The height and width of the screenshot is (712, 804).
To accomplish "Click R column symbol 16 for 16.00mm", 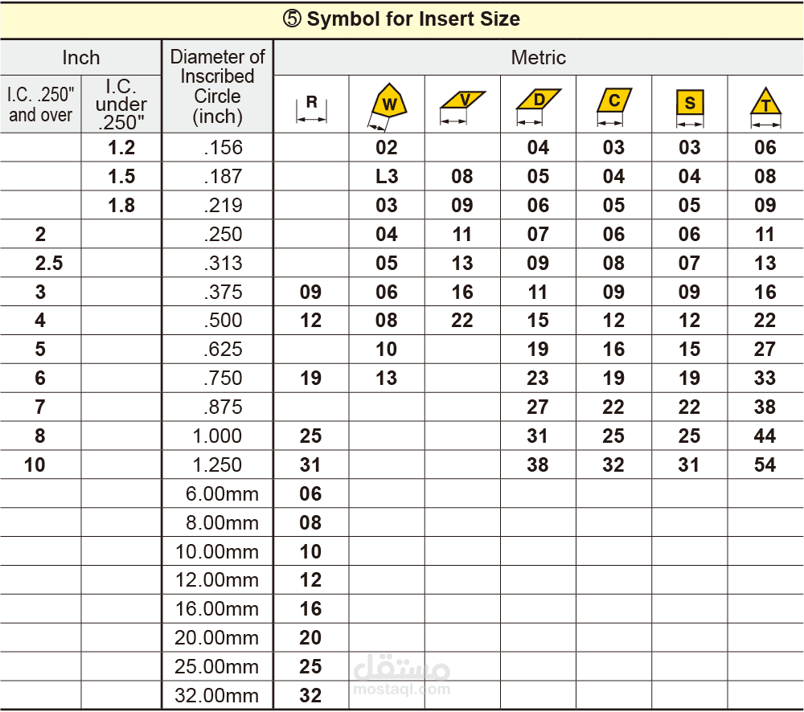I will [310, 609].
